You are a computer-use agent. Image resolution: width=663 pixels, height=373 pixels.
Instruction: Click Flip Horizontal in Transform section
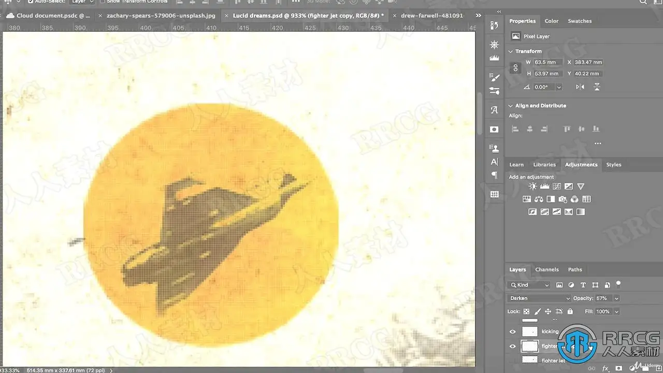(580, 87)
